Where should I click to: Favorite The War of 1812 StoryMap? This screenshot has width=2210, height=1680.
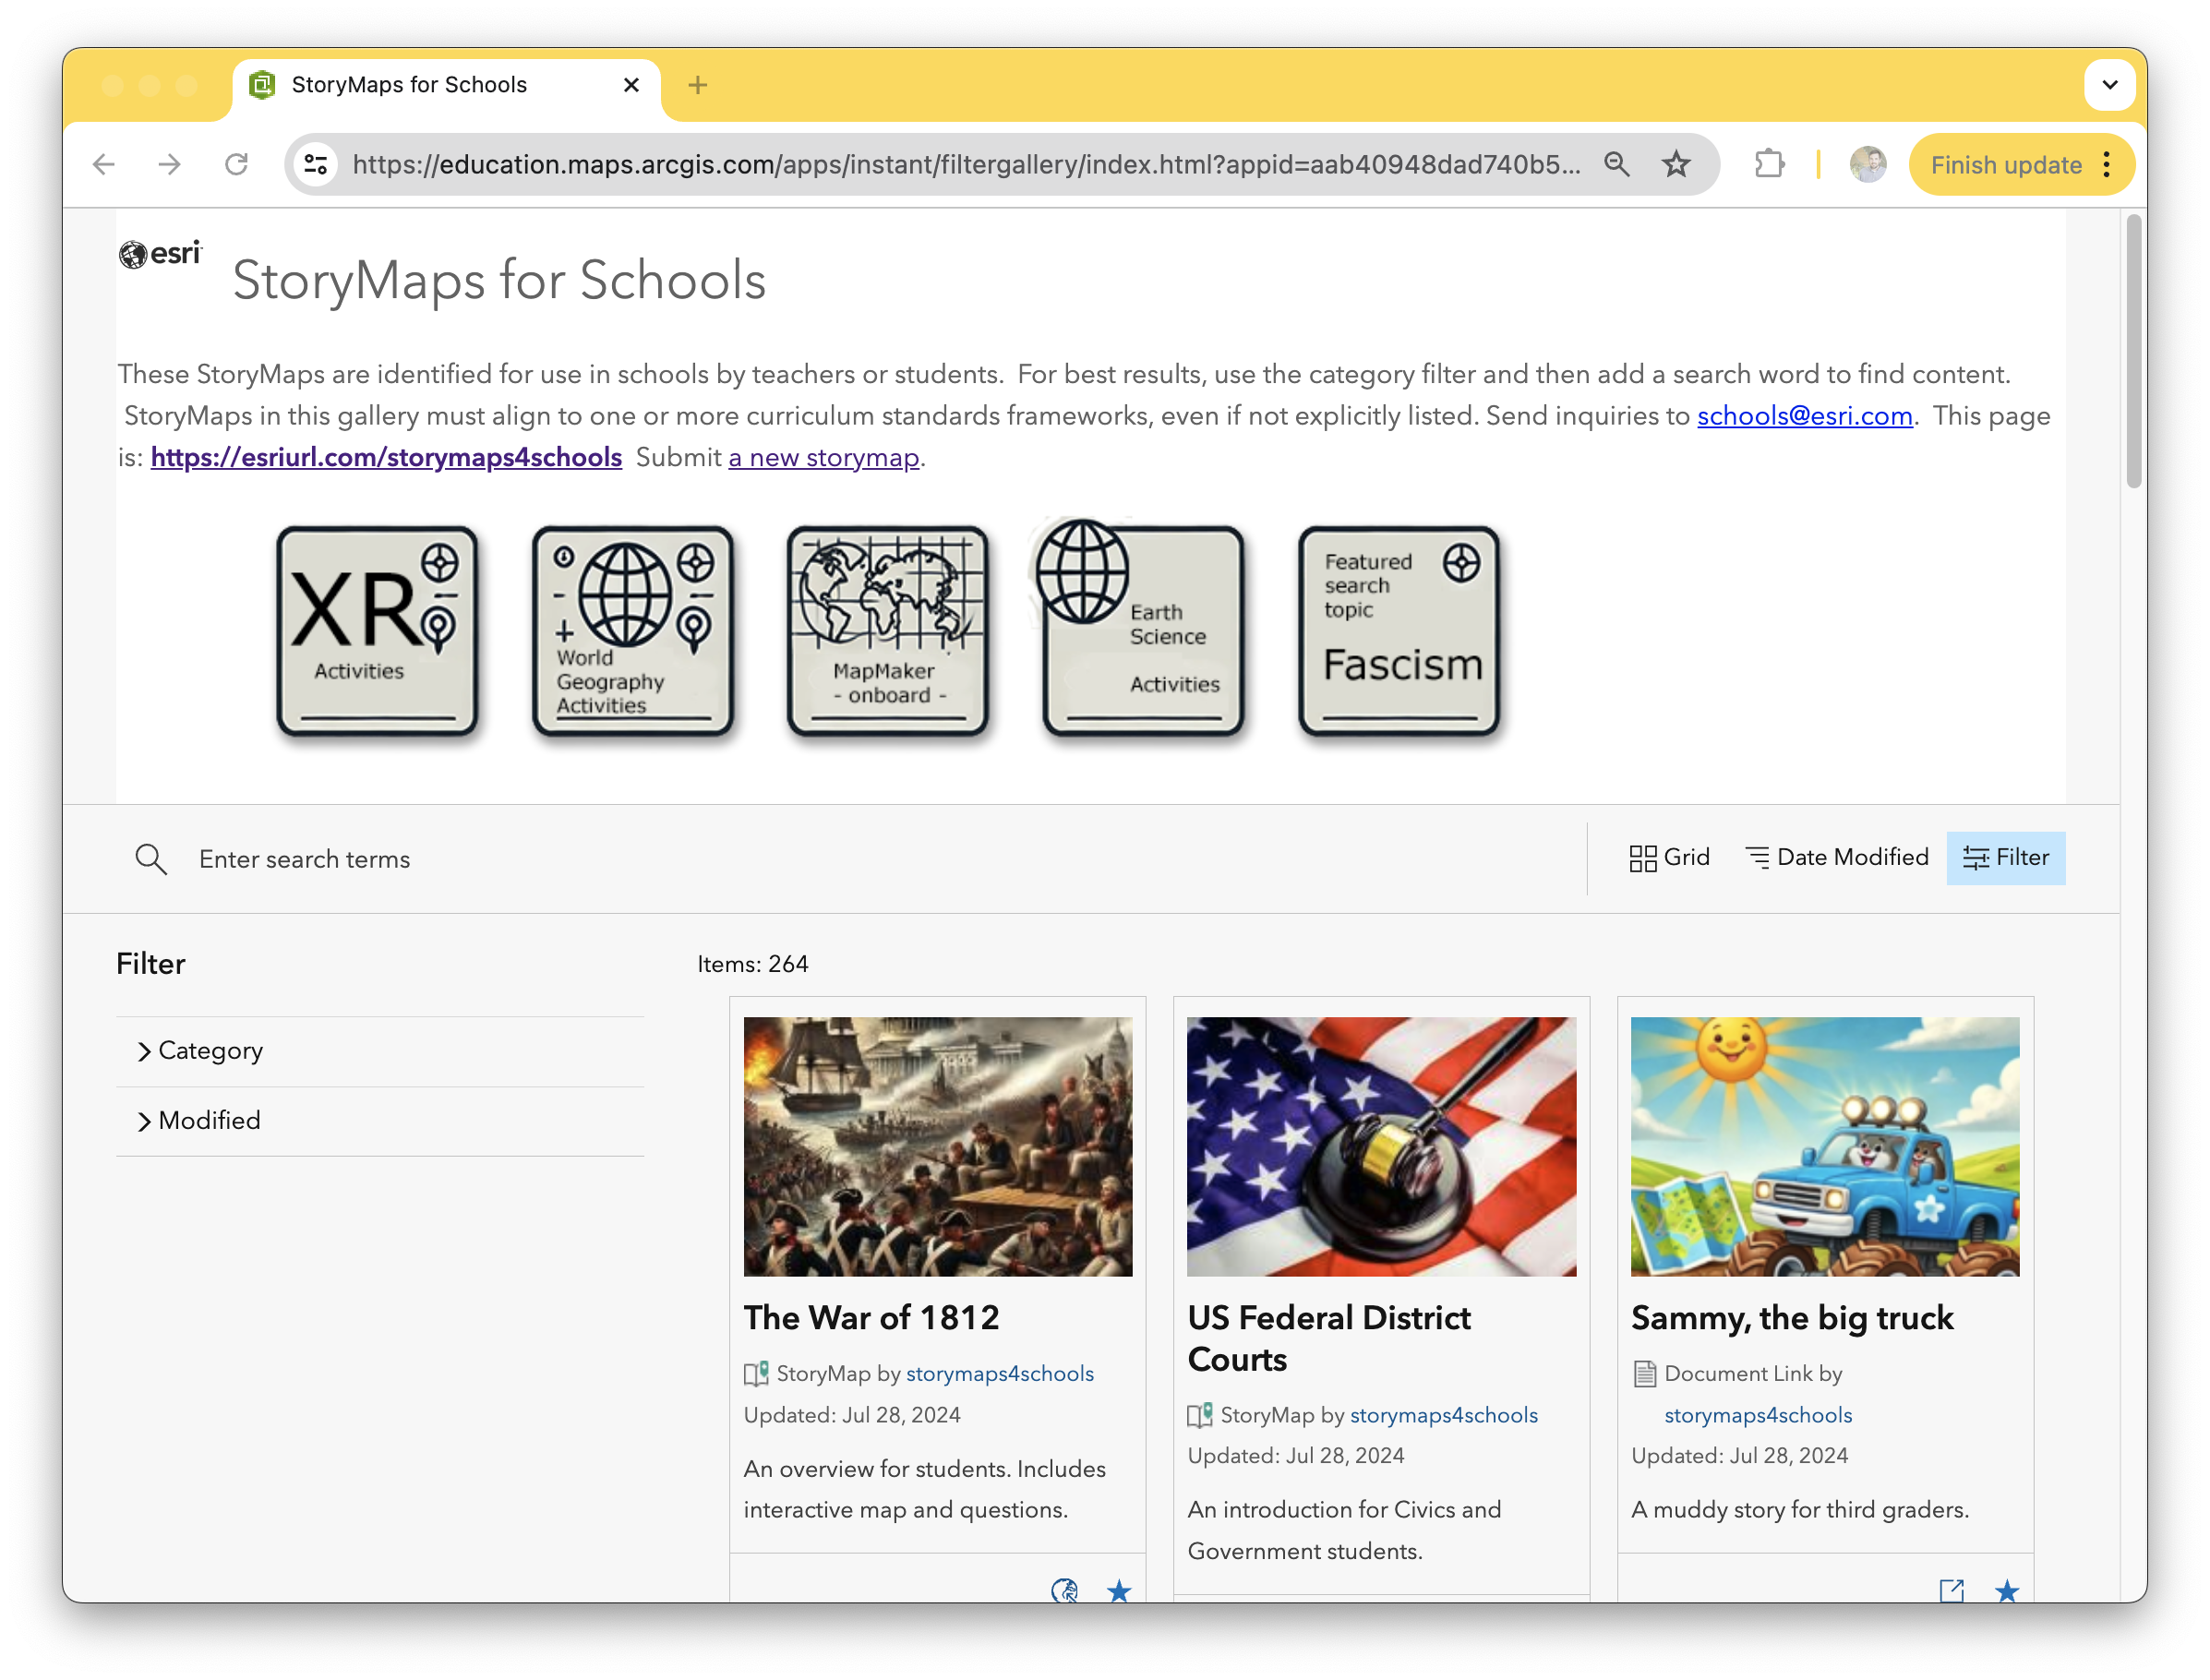tap(1119, 1591)
